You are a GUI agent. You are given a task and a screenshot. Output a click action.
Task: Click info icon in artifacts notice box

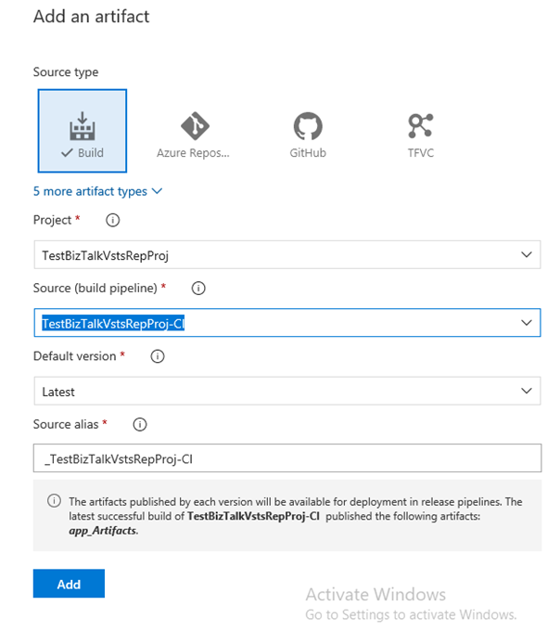[54, 501]
